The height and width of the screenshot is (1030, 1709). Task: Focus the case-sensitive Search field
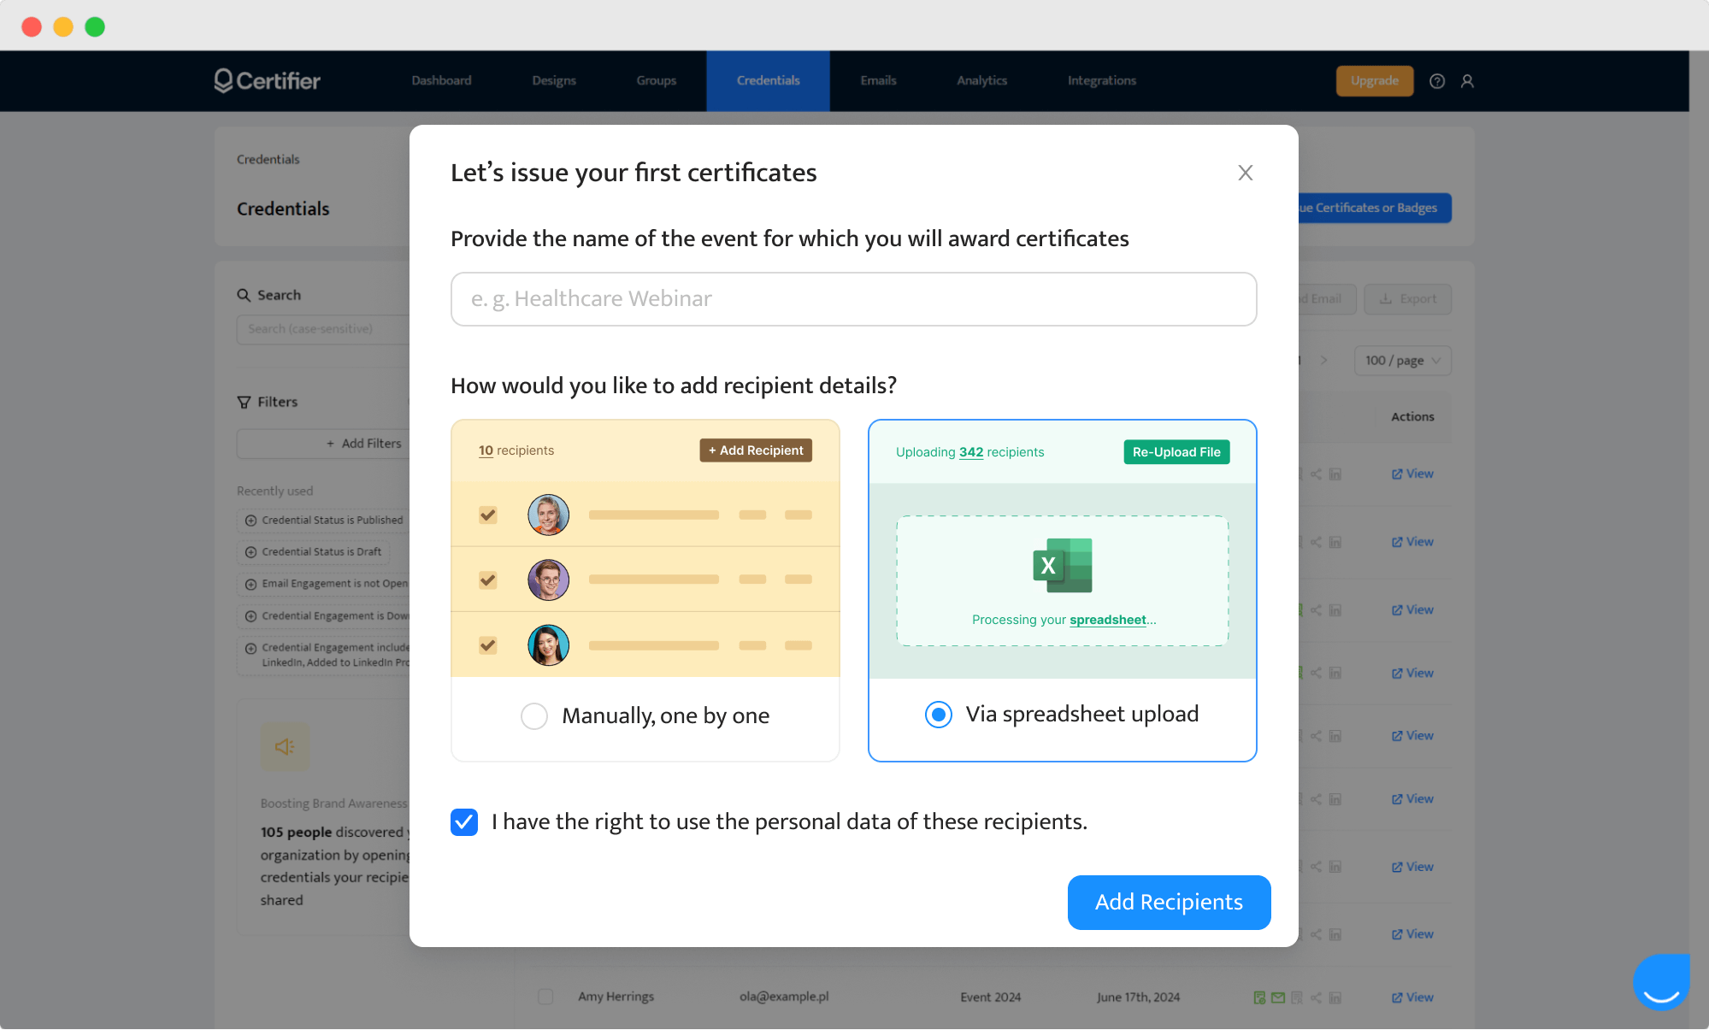[x=323, y=329]
